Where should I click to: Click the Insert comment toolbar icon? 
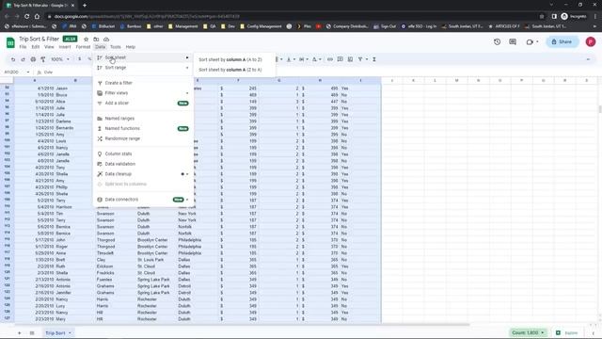(x=341, y=59)
